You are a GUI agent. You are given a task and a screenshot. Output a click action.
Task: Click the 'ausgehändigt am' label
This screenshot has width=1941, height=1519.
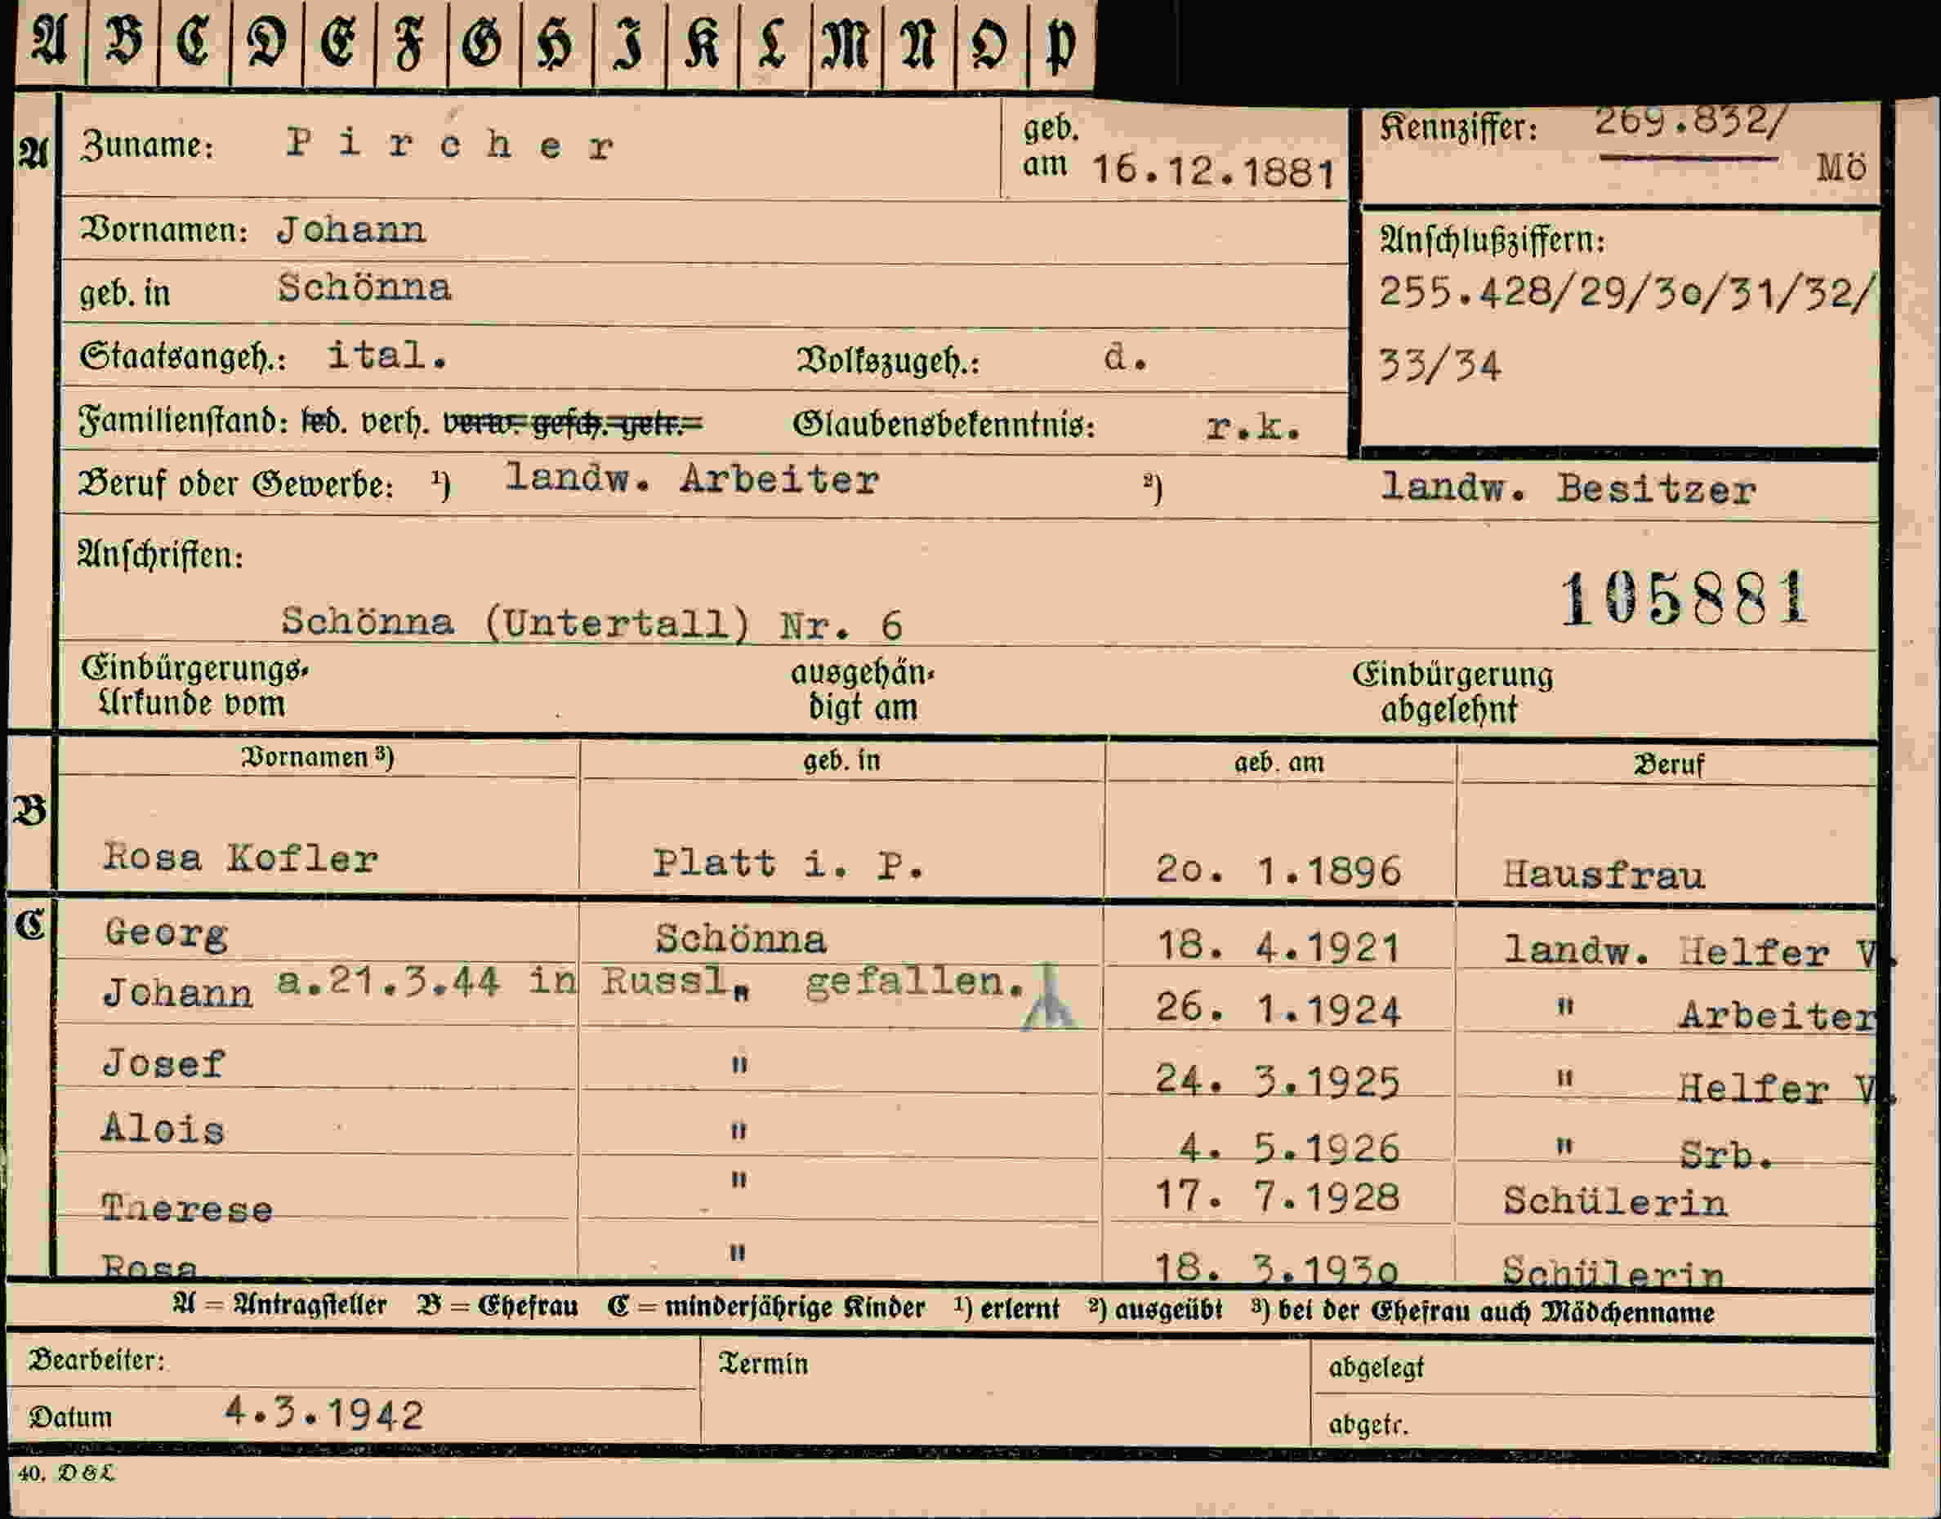(862, 690)
